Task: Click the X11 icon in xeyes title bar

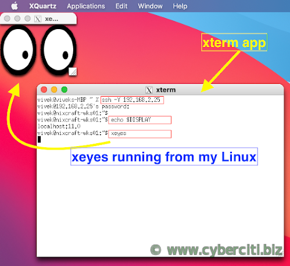Action: [38, 19]
